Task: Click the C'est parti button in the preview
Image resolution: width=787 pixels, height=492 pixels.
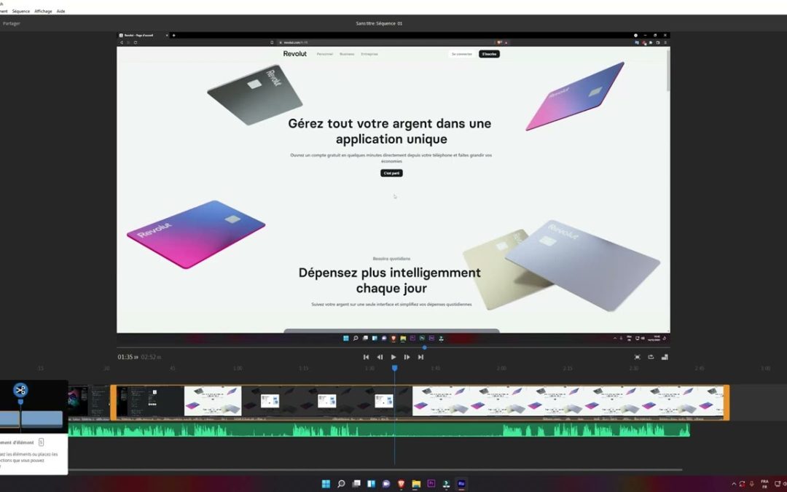Action: pos(391,173)
